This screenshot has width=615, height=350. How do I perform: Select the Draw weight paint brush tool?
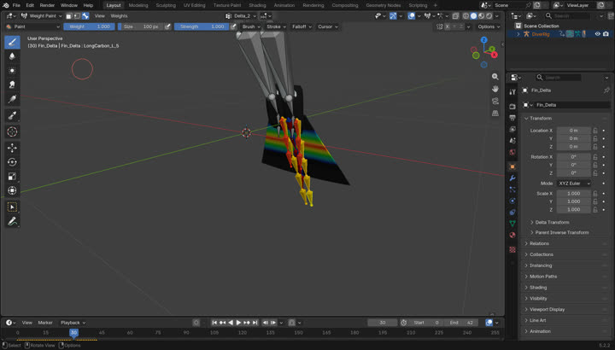12,42
